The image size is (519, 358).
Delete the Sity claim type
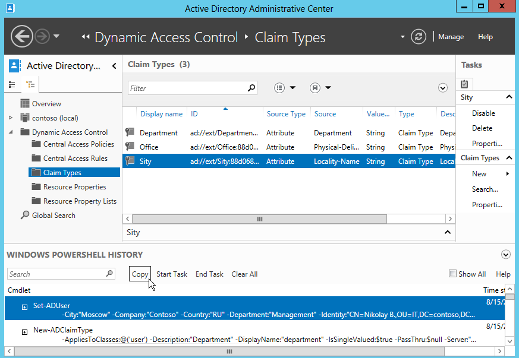pyautogui.click(x=482, y=128)
